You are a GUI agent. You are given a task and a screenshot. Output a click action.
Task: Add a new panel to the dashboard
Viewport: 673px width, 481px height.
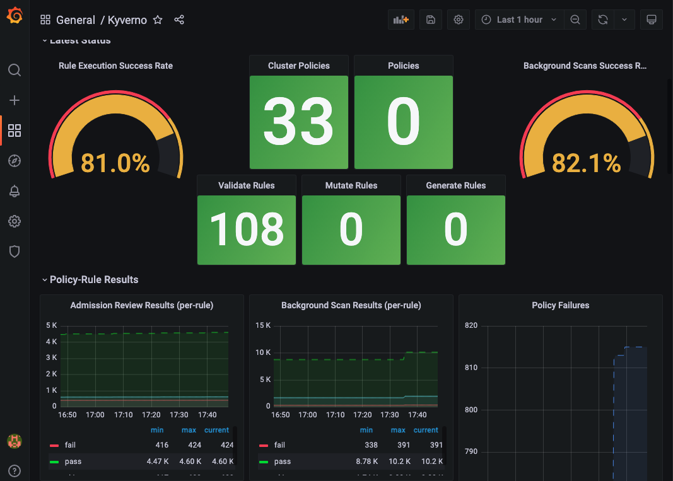tap(401, 20)
